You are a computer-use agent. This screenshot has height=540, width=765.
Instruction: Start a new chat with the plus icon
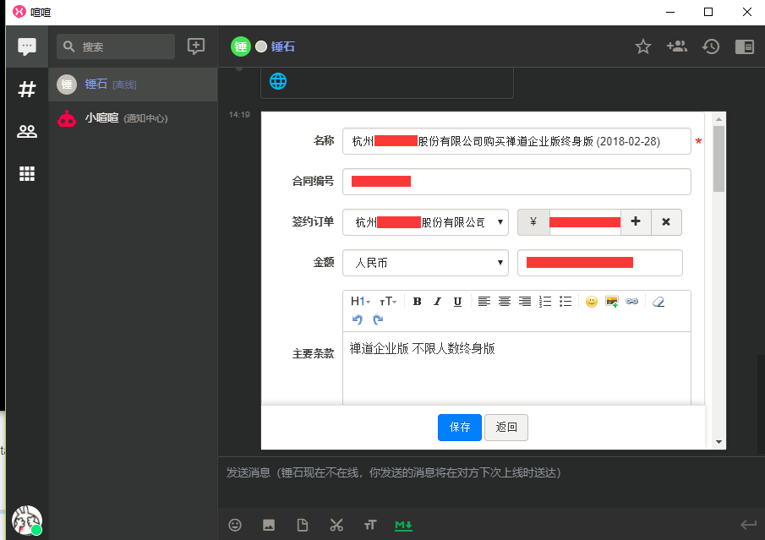tap(195, 46)
